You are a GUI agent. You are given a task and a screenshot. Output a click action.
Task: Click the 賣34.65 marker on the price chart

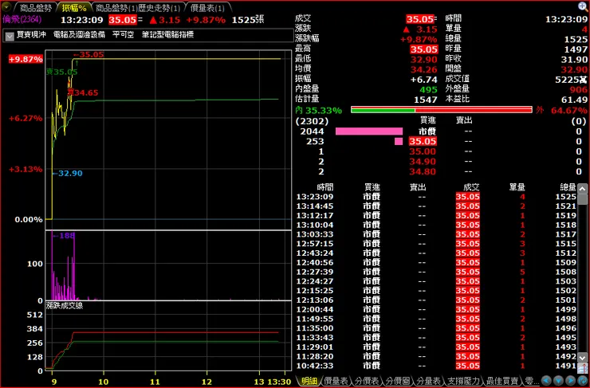coord(83,92)
